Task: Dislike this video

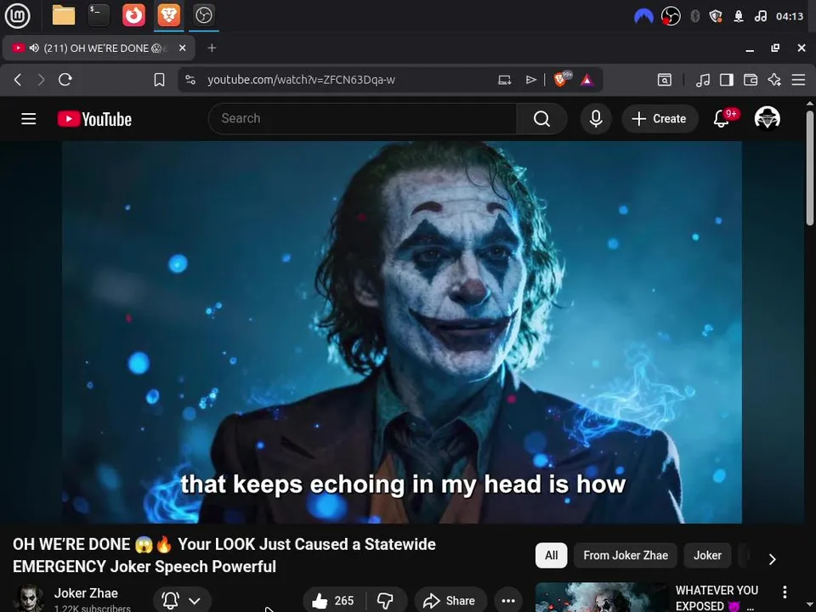Action: 386,601
